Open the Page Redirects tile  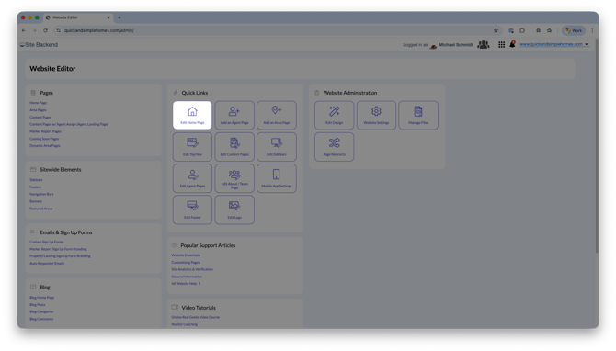pos(335,147)
